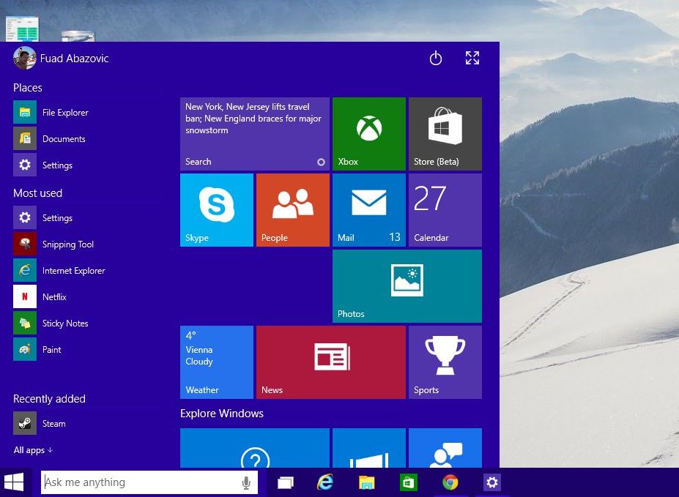Open Task View from the taskbar
The height and width of the screenshot is (497, 679).
click(x=285, y=482)
